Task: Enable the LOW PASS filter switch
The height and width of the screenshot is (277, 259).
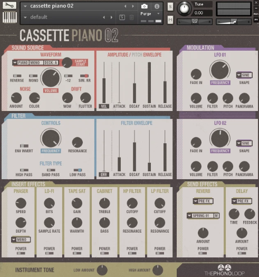Action: pyautogui.click(x=78, y=170)
